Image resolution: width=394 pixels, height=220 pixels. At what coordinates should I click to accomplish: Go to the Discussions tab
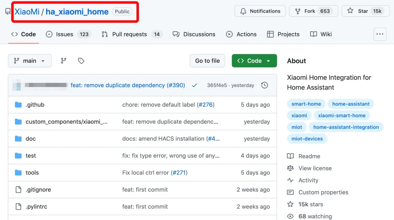[194, 34]
